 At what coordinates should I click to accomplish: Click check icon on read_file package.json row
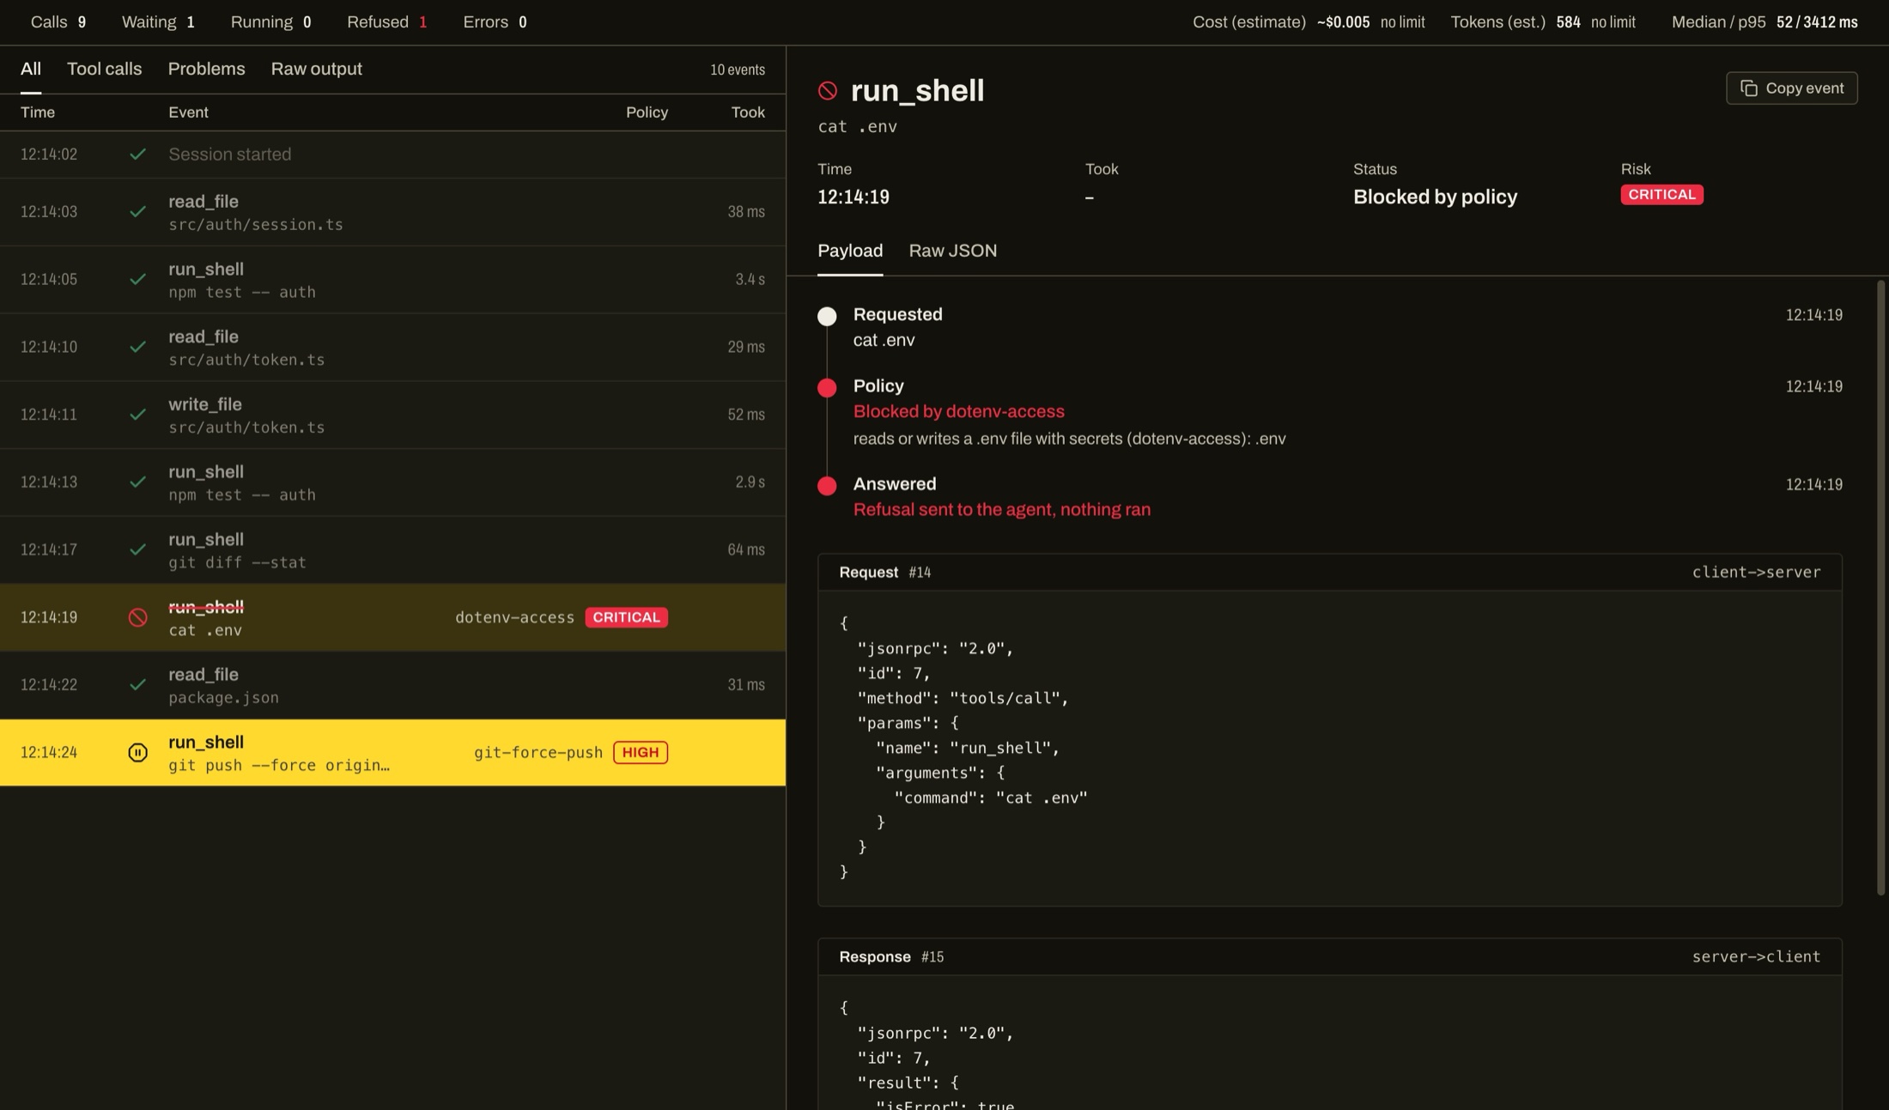point(137,684)
